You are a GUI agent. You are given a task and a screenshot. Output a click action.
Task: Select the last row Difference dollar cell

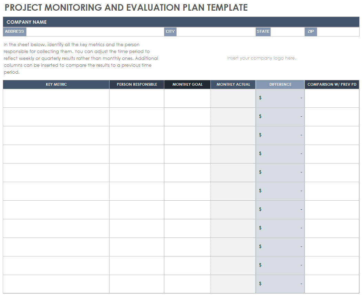[x=280, y=284]
